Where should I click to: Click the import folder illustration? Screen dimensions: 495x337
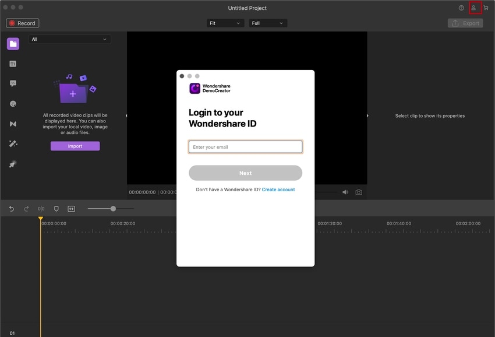click(x=75, y=89)
